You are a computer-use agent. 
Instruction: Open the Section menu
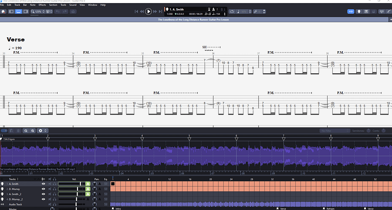coord(53,5)
